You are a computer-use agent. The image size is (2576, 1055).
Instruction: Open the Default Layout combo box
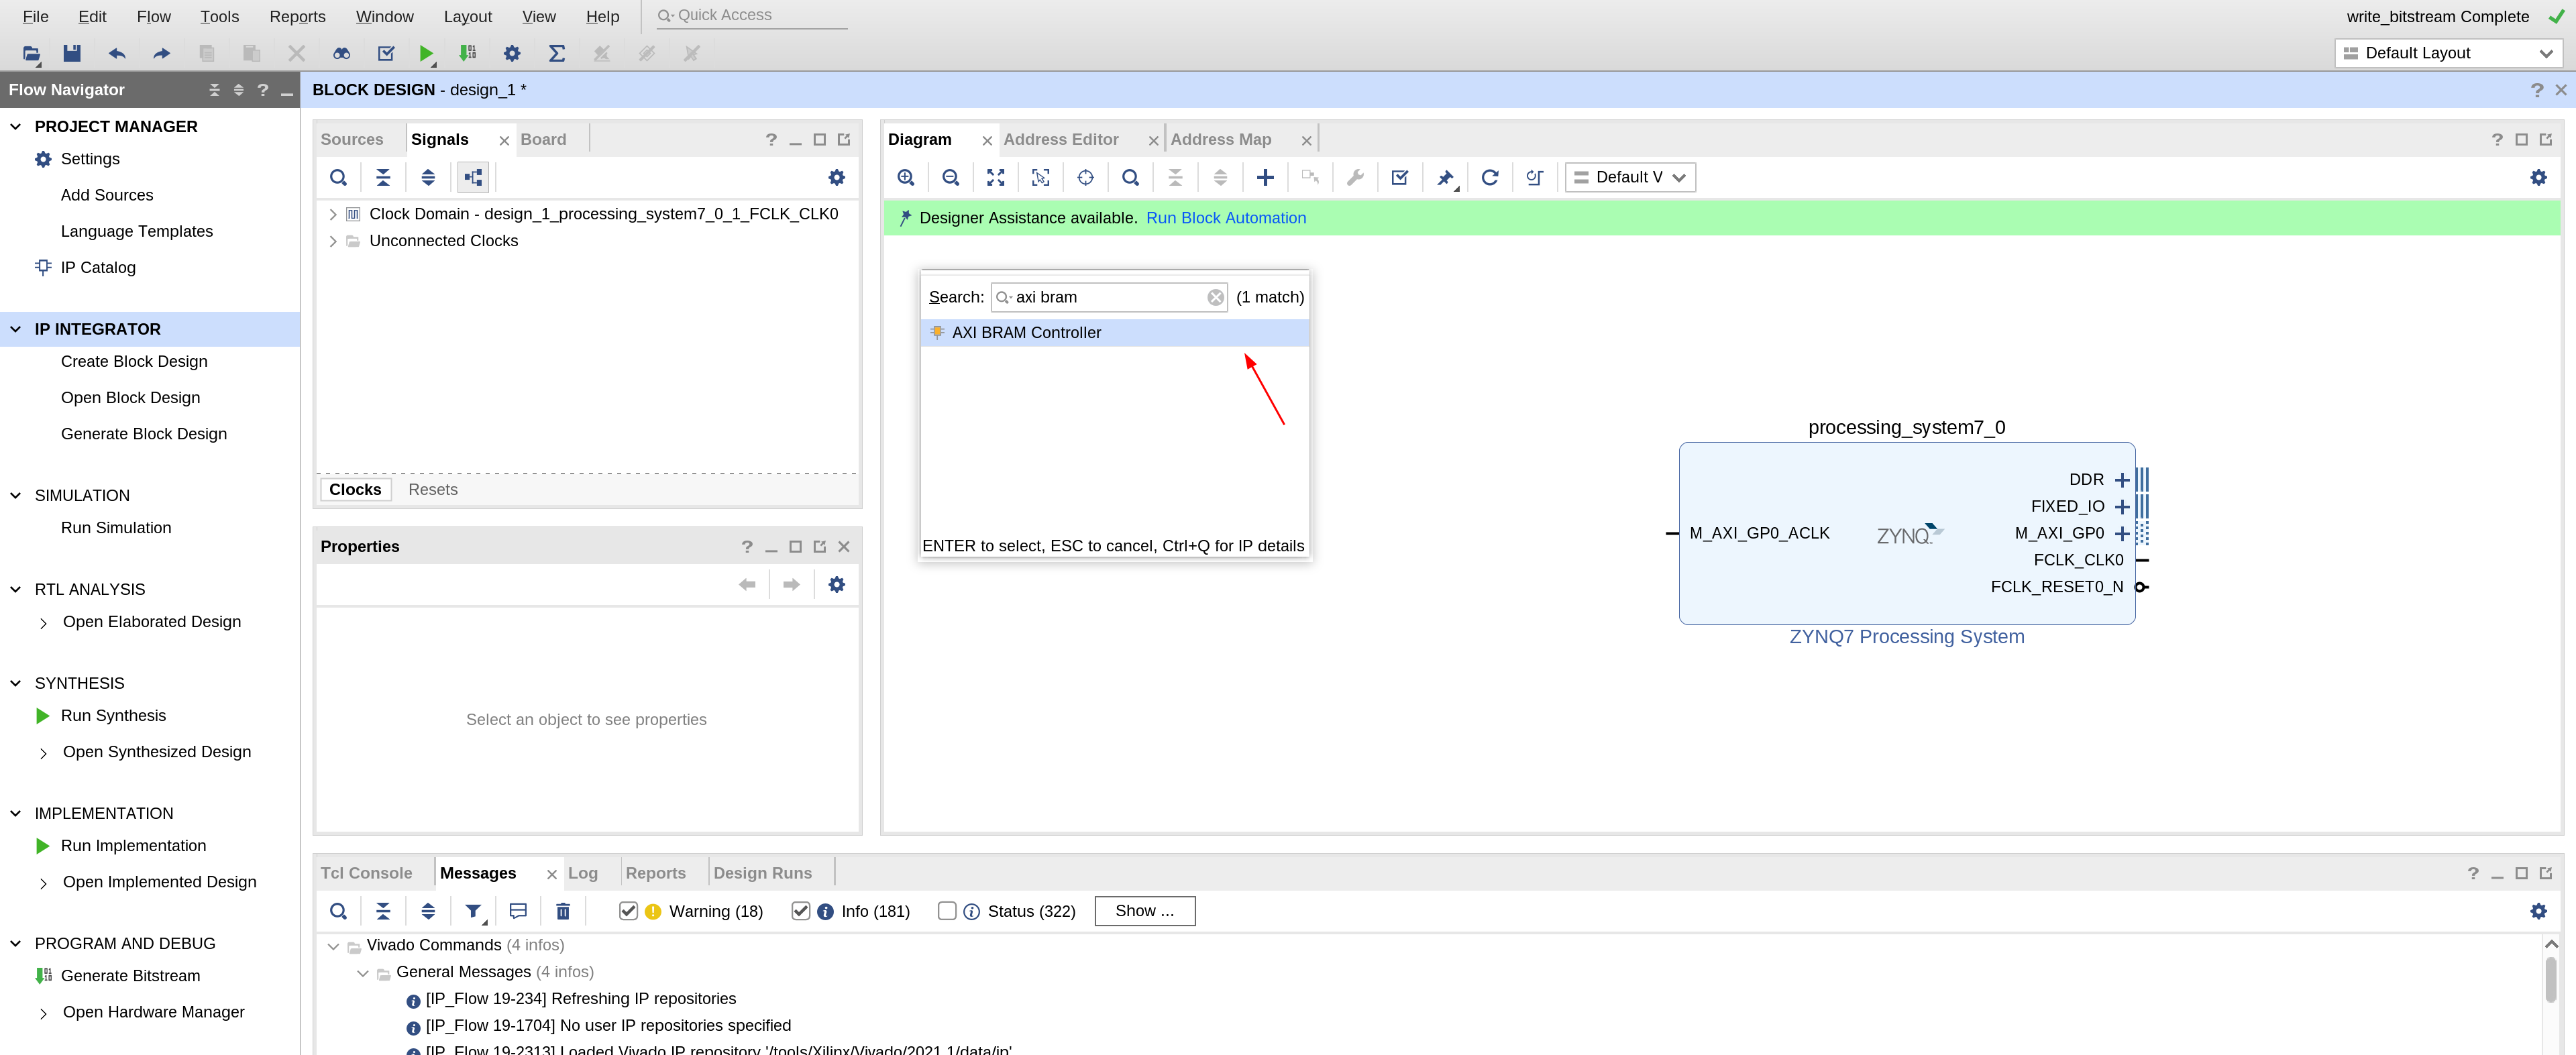[x=2446, y=53]
